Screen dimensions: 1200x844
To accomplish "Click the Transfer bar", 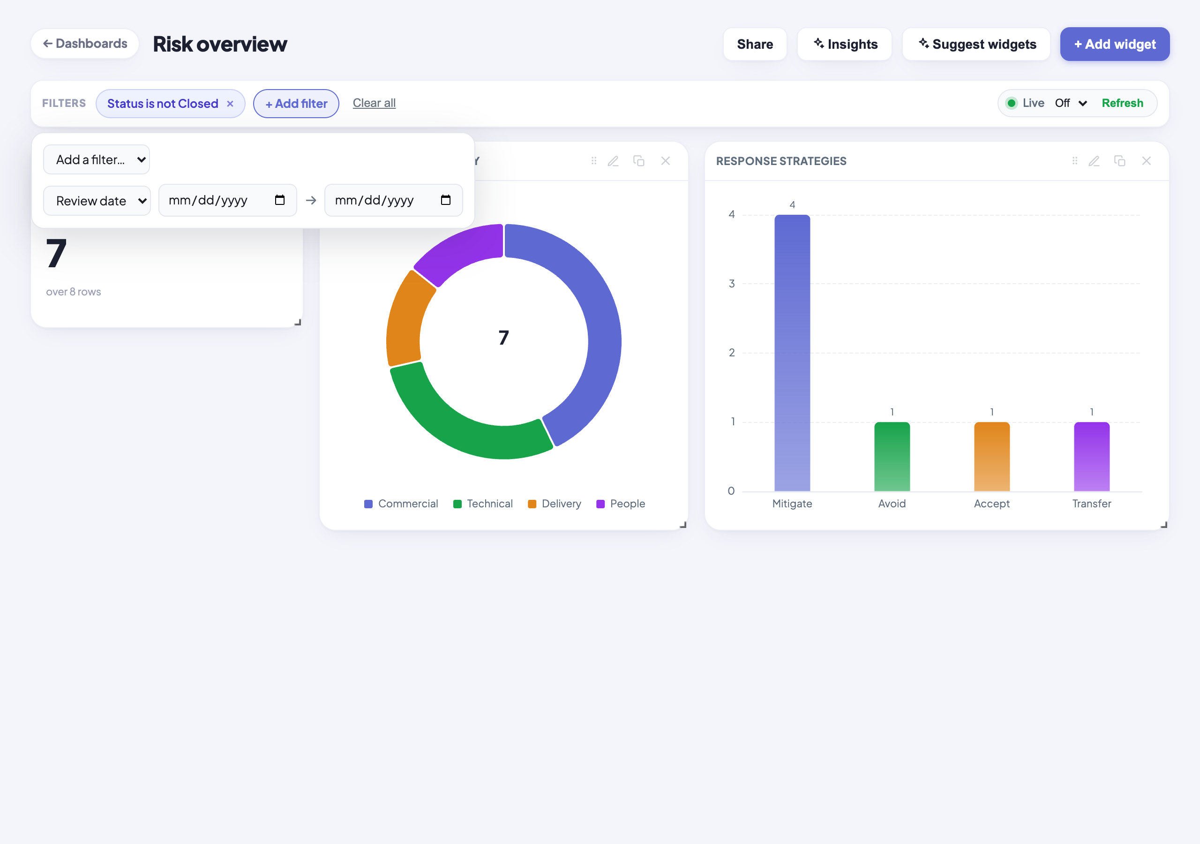I will pos(1091,457).
